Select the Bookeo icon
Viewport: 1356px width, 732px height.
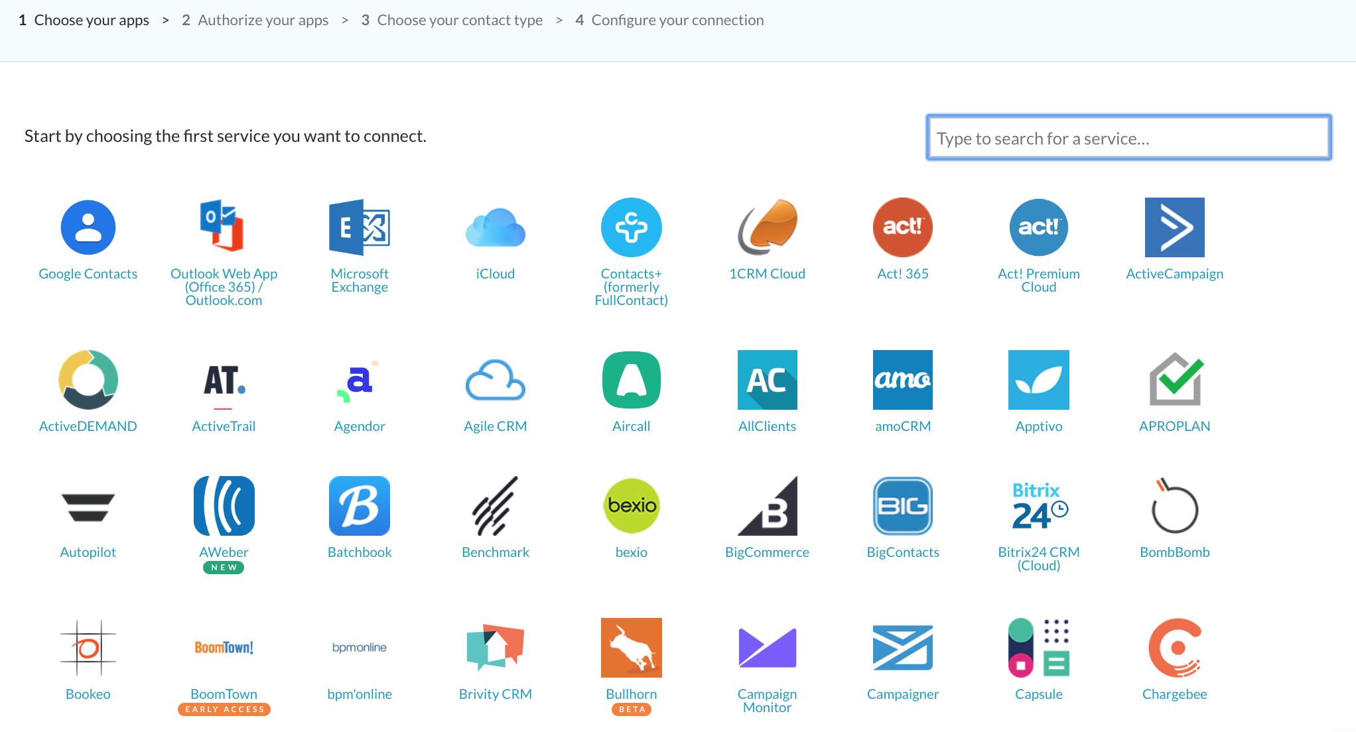point(88,648)
